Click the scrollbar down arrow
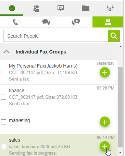This screenshot has width=125, height=156. [x=120, y=153]
